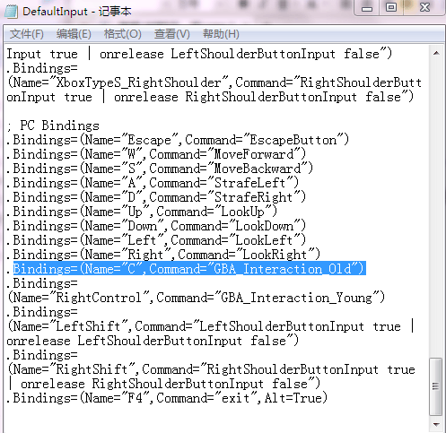Open the 查看(V) menu

coord(172,34)
